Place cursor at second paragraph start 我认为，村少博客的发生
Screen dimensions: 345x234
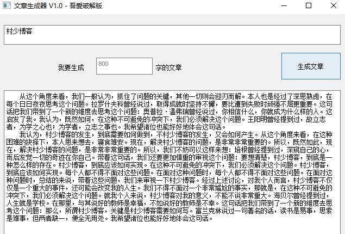[20, 134]
